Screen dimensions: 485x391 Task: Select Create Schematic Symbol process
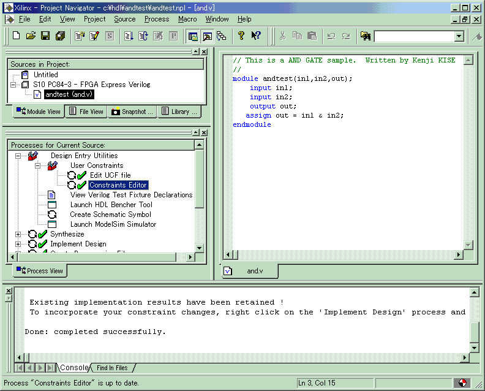click(x=110, y=214)
